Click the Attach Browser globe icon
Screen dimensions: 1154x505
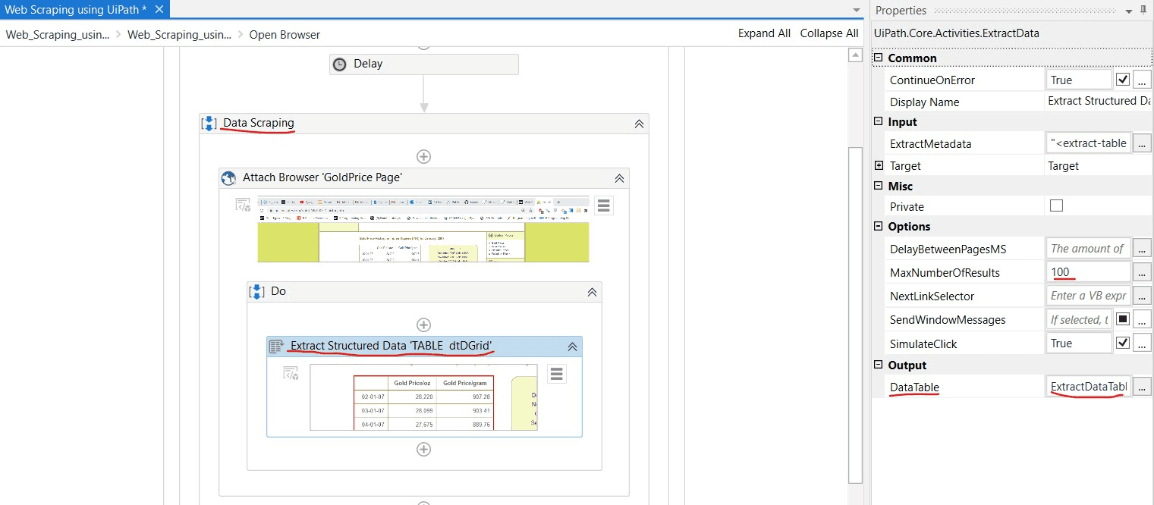click(228, 178)
